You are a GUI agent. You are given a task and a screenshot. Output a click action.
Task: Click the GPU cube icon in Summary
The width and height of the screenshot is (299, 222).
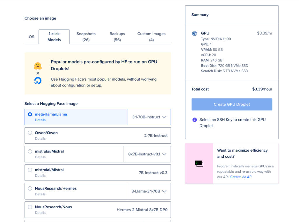194,34
